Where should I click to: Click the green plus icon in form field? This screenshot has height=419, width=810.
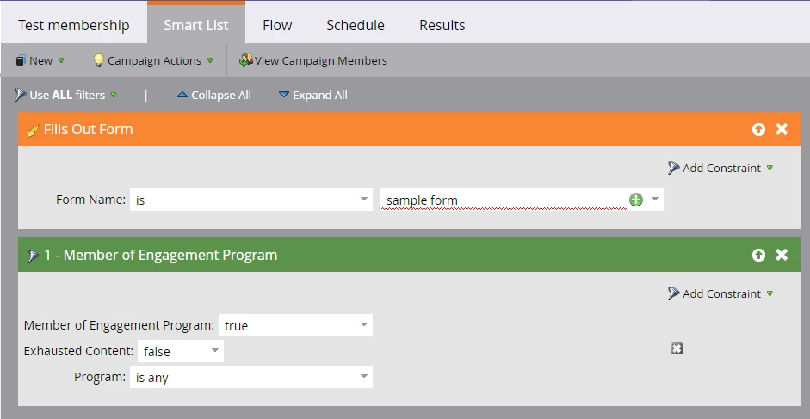coord(636,200)
